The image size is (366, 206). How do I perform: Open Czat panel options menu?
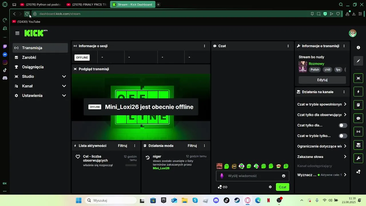coord(288,46)
